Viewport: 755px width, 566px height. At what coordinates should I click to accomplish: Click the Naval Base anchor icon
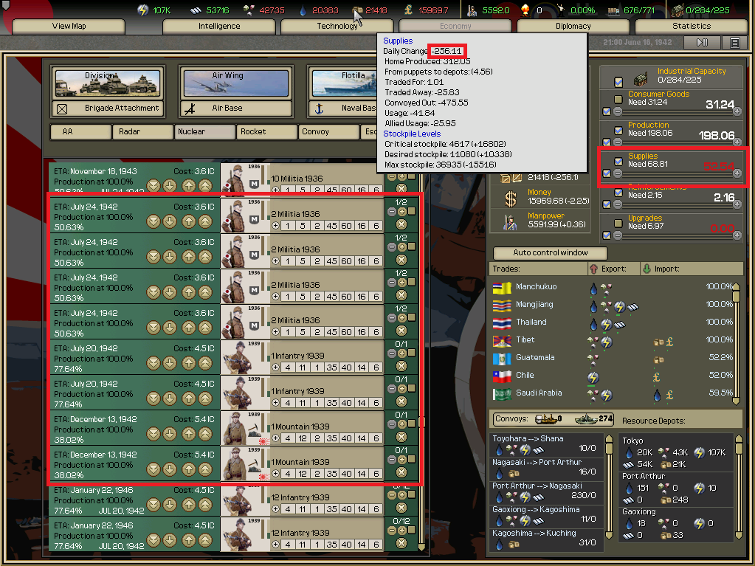(319, 108)
